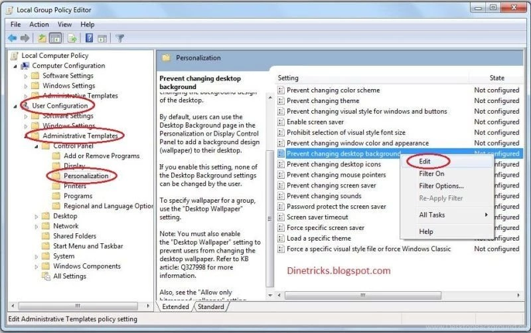Click the tree pane horizontal scrollbar thumb
The width and height of the screenshot is (531, 333).
78,306
